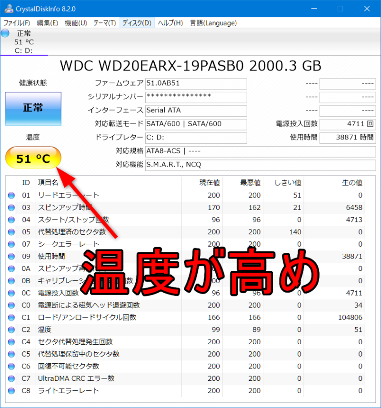Click raw value 4713 in row 04

click(x=354, y=220)
